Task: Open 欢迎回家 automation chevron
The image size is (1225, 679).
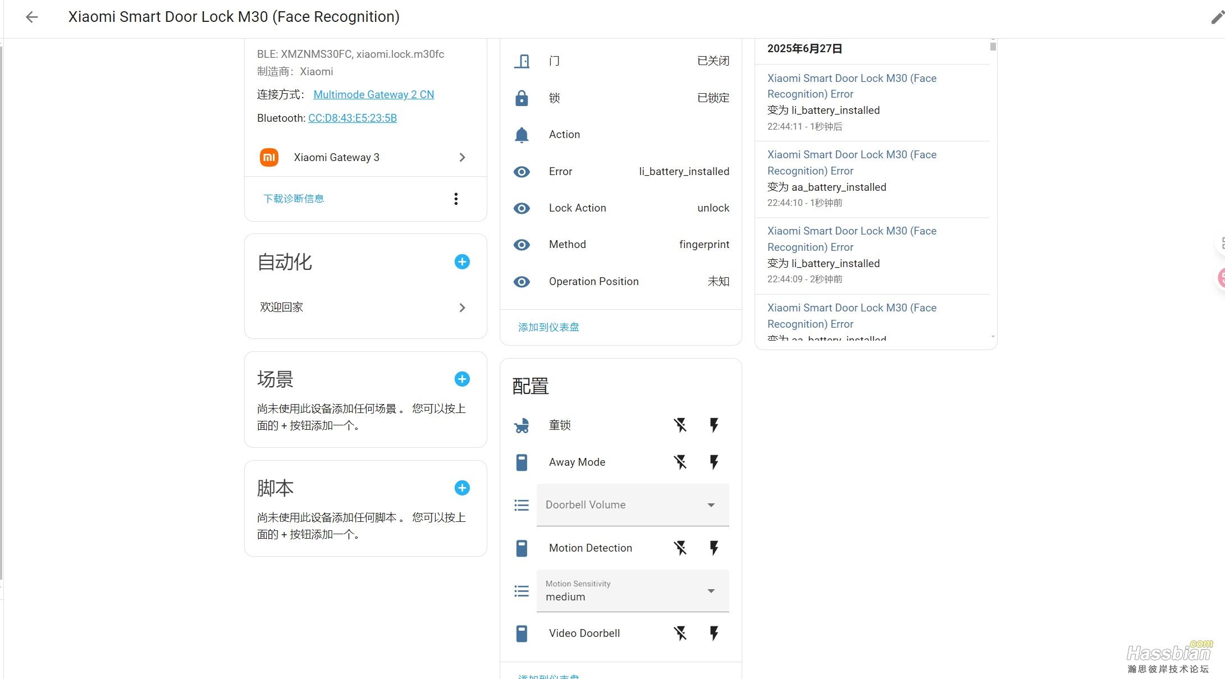Action: click(462, 308)
